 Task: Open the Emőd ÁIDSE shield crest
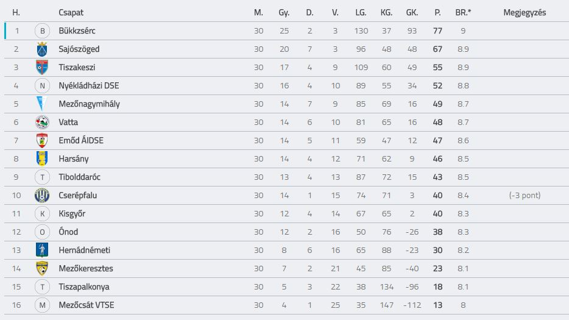(x=42, y=140)
